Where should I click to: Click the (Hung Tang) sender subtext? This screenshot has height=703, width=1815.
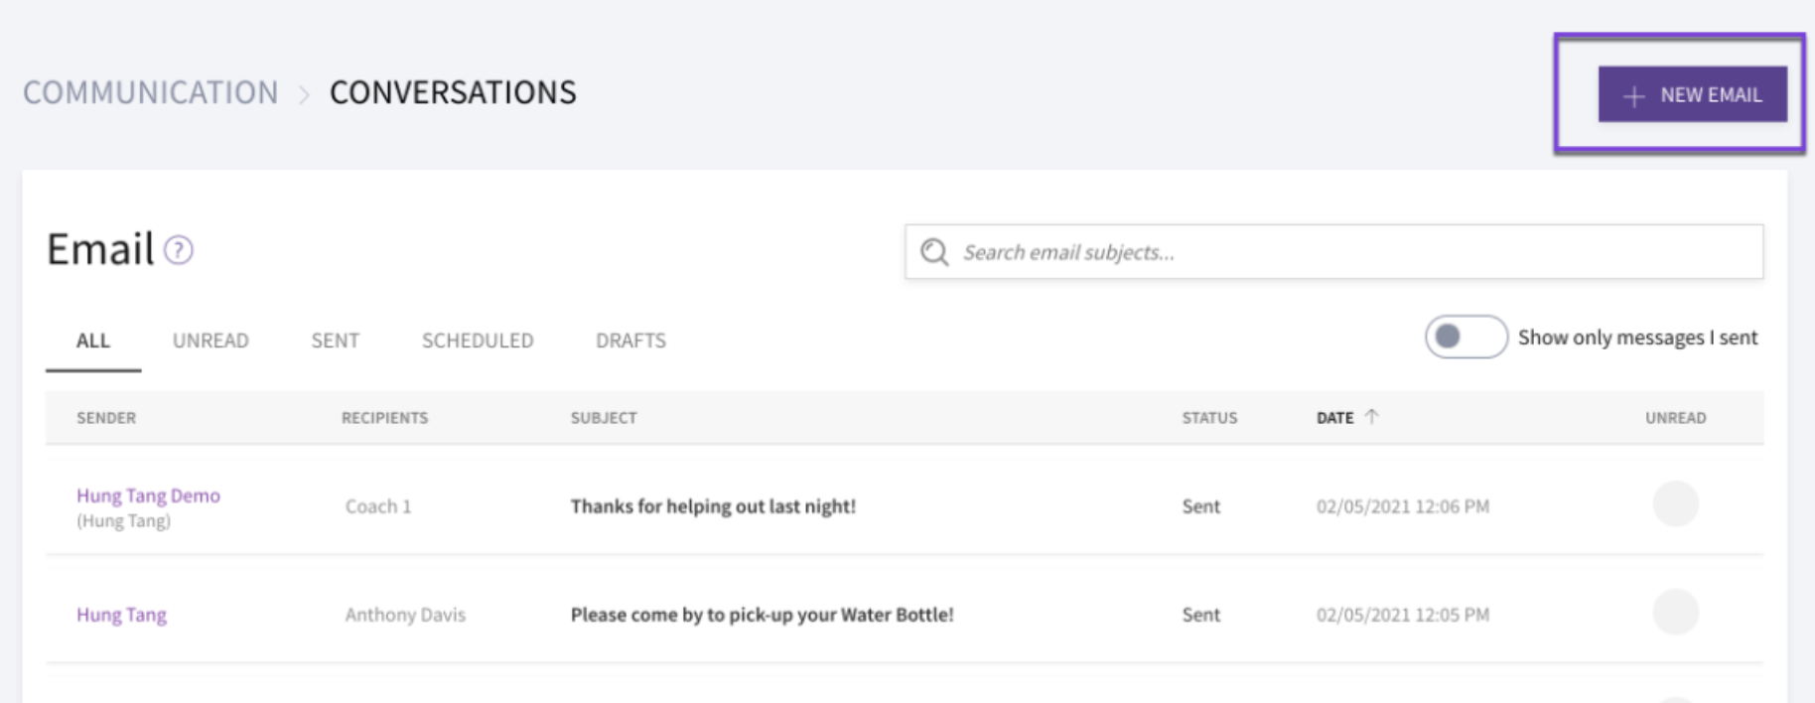(124, 521)
